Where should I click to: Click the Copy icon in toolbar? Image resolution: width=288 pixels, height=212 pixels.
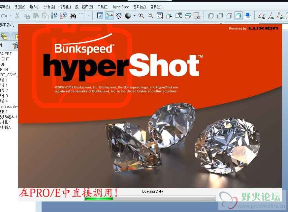coord(27,16)
